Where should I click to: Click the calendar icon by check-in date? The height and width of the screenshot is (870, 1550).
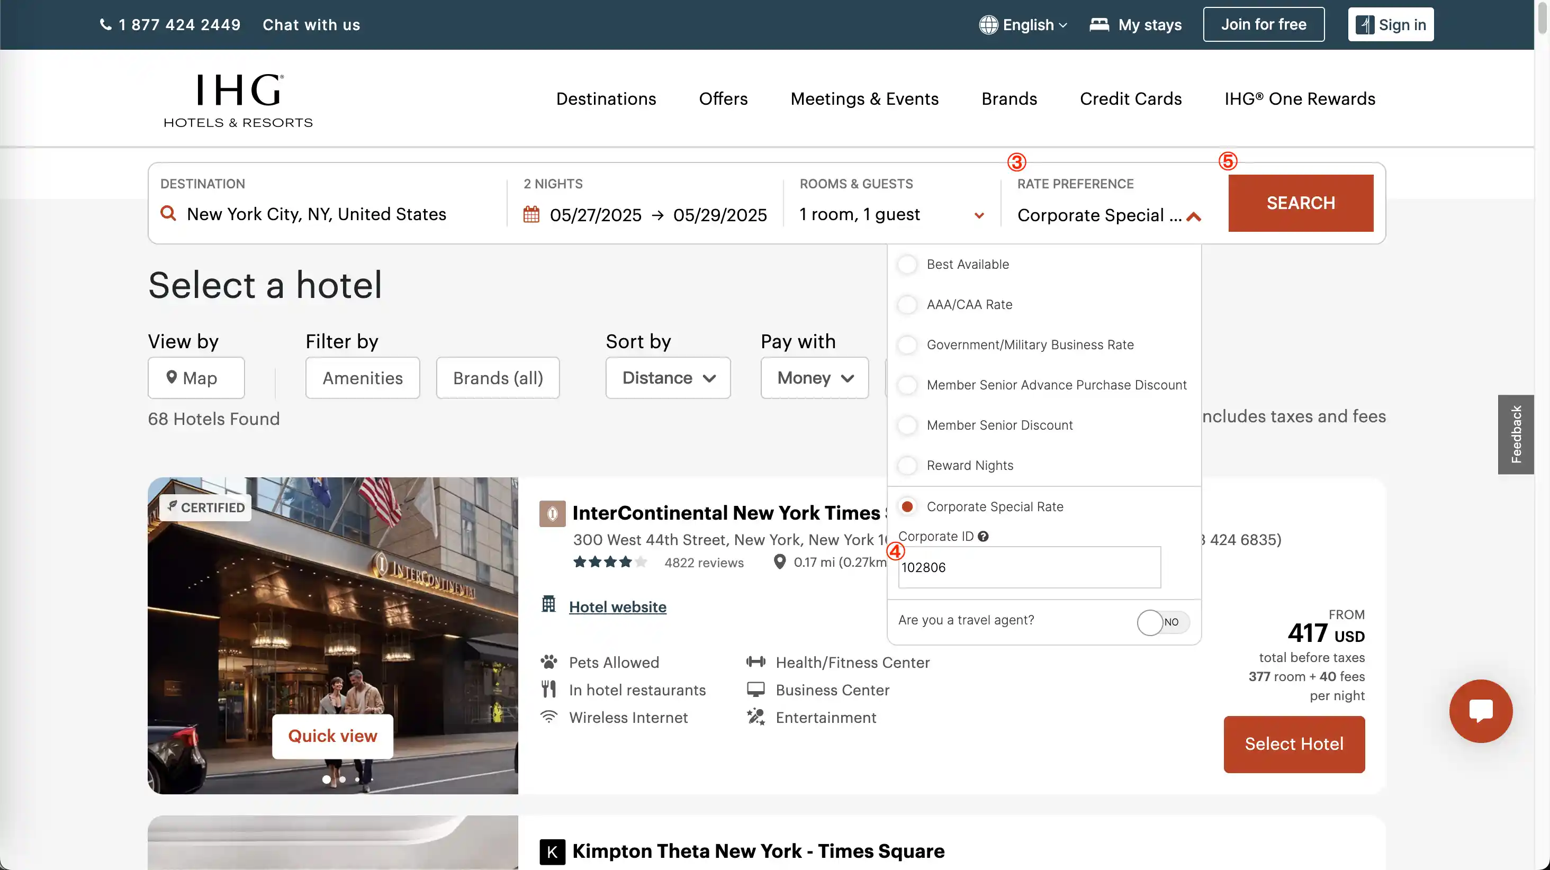pyautogui.click(x=531, y=214)
